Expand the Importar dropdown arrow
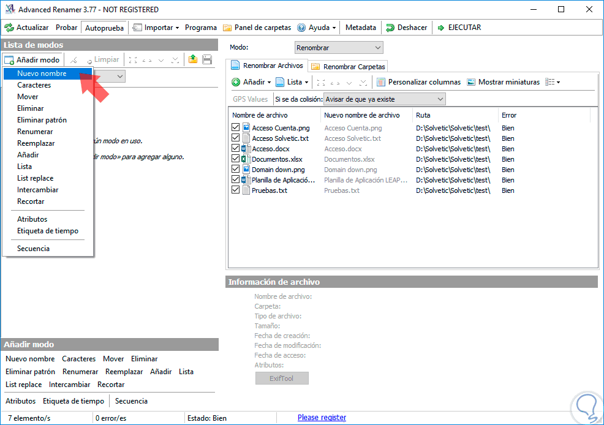The height and width of the screenshot is (425, 604). coord(177,28)
